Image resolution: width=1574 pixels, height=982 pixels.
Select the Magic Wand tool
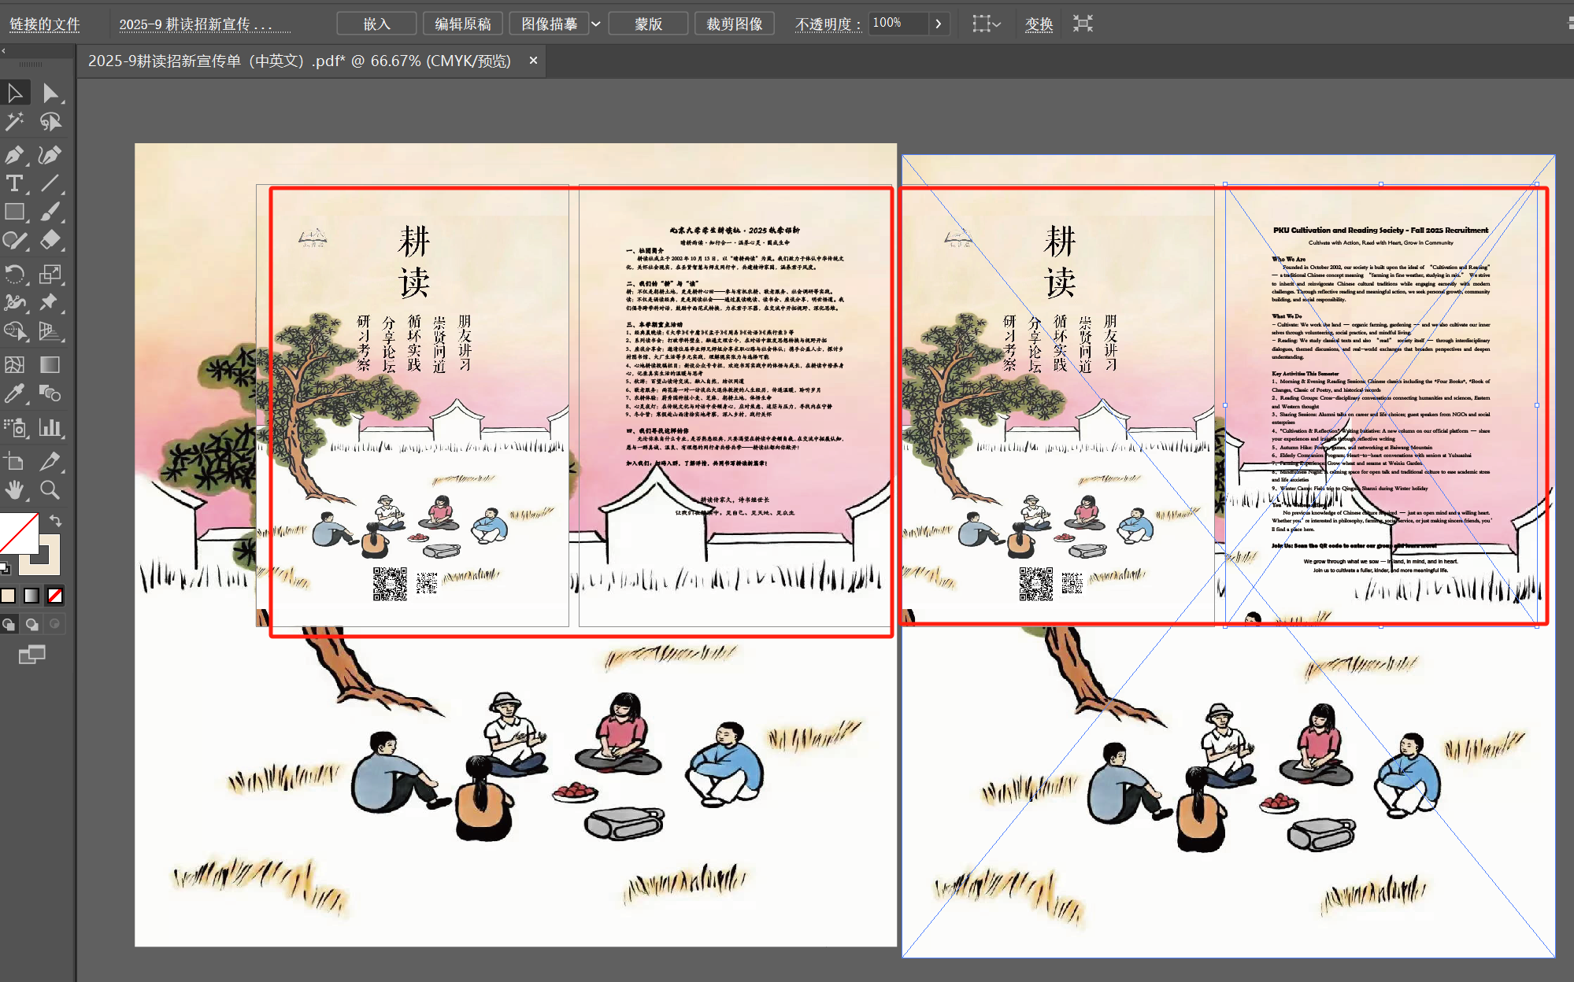click(x=15, y=122)
